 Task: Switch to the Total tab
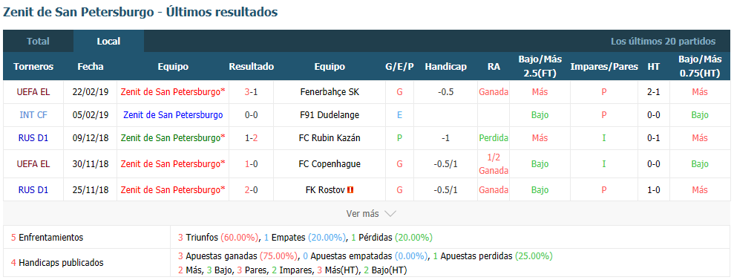point(38,41)
